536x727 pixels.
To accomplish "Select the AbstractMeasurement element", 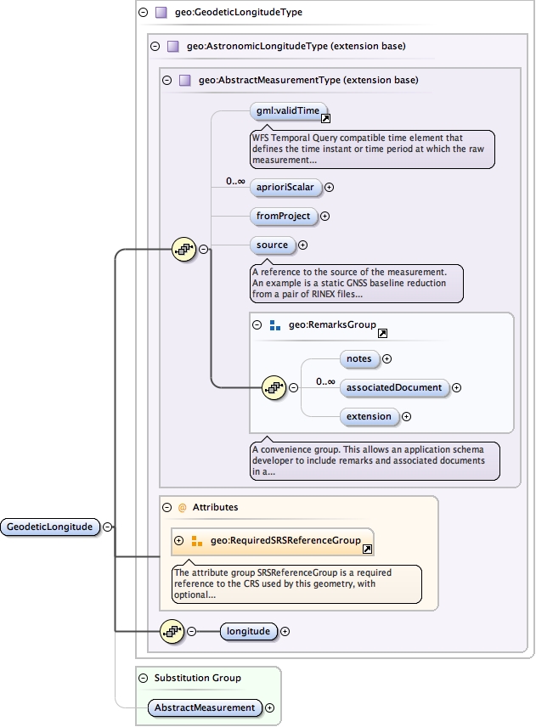I will [205, 708].
